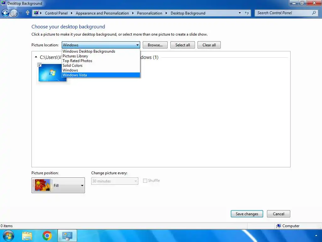Viewport: 322px width, 242px height.
Task: Go up one level with the up arrow
Action: [28, 13]
